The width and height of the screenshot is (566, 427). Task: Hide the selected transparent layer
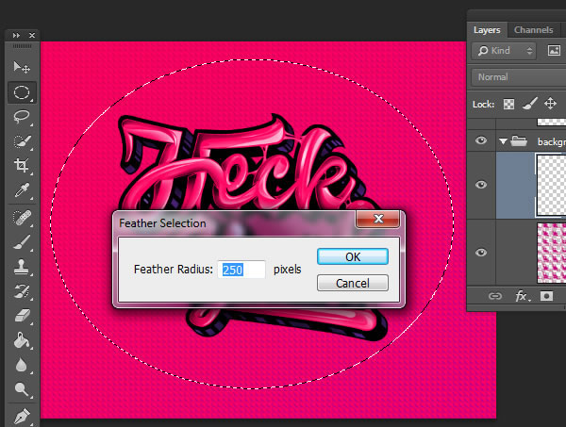(481, 185)
